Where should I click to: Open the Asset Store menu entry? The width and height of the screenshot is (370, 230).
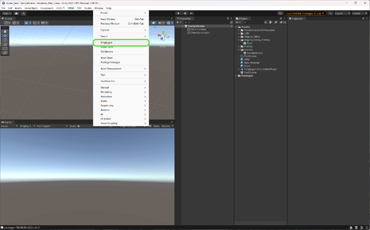[121, 58]
